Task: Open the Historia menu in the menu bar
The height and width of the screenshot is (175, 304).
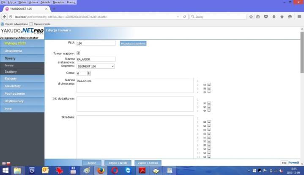Action: [33, 2]
